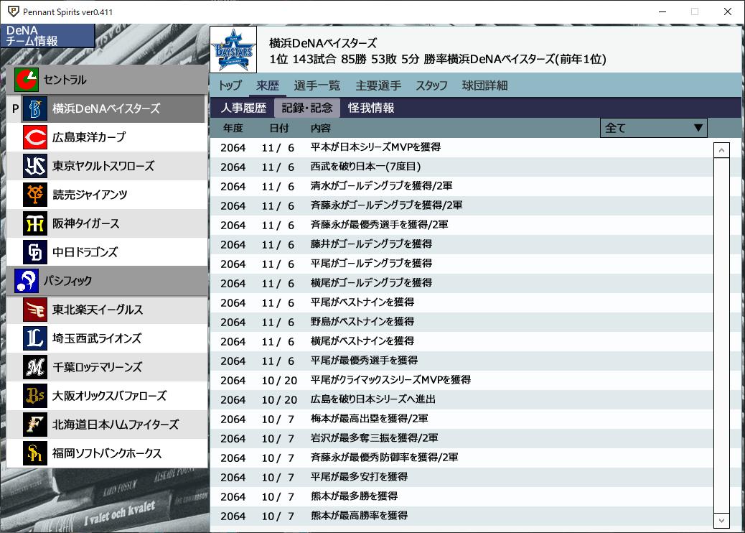This screenshot has height=533, width=745.
Task: Open the 全て filter dropdown
Action: (654, 128)
